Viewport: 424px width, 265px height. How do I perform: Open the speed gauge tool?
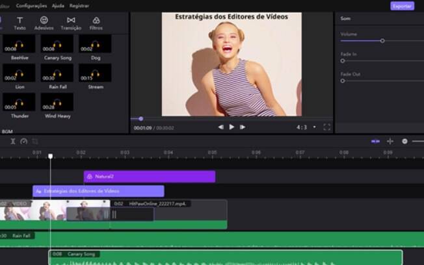24,142
